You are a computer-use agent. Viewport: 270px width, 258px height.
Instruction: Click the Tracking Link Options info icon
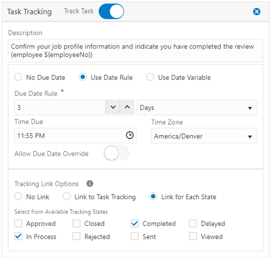click(90, 183)
